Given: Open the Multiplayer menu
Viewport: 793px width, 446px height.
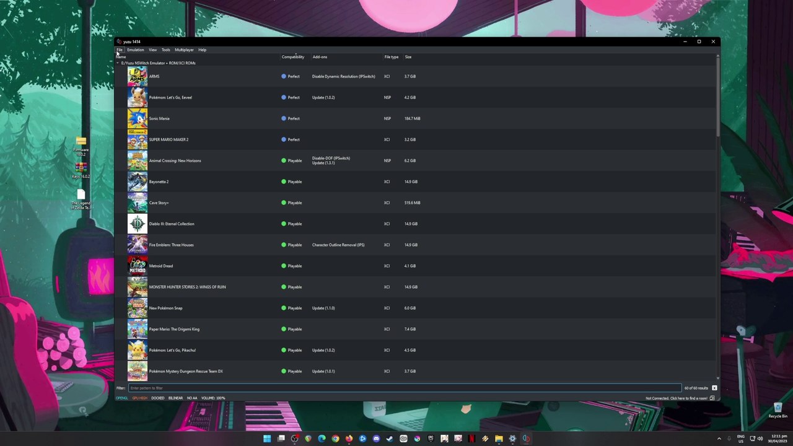Looking at the screenshot, I should pos(184,50).
